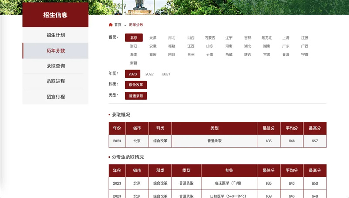Select year 2023
This screenshot has height=198, width=349.
[133, 74]
